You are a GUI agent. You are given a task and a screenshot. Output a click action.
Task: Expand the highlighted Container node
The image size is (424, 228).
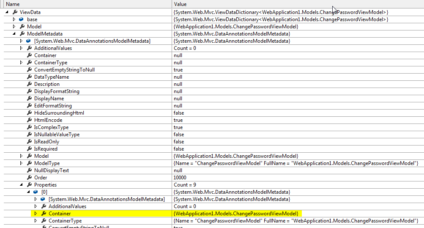point(36,213)
